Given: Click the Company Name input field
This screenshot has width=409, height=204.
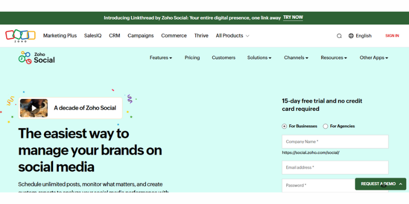Looking at the screenshot, I should [335, 141].
